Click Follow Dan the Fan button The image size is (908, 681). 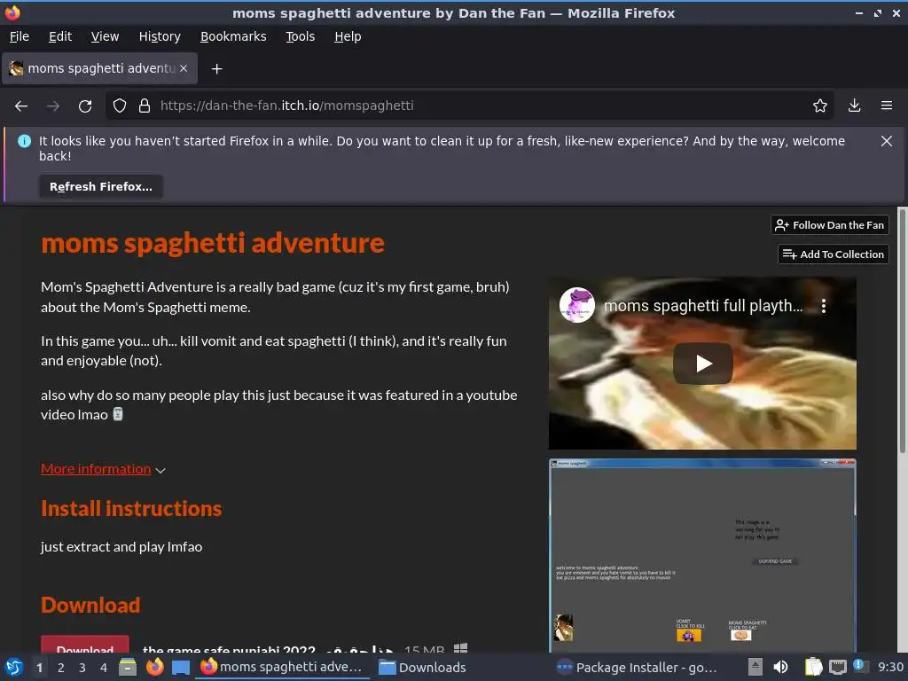coord(829,225)
